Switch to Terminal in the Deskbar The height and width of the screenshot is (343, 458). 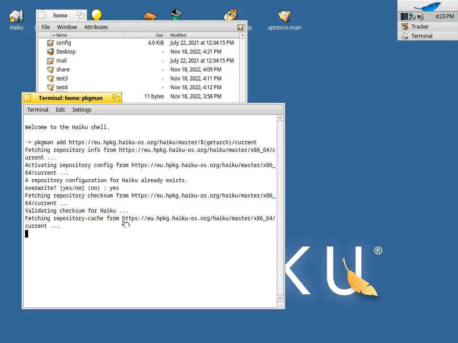coord(428,36)
